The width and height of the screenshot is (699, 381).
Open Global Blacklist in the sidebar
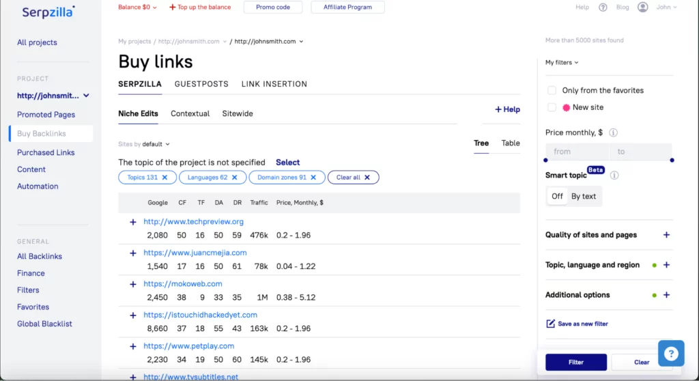(x=44, y=324)
